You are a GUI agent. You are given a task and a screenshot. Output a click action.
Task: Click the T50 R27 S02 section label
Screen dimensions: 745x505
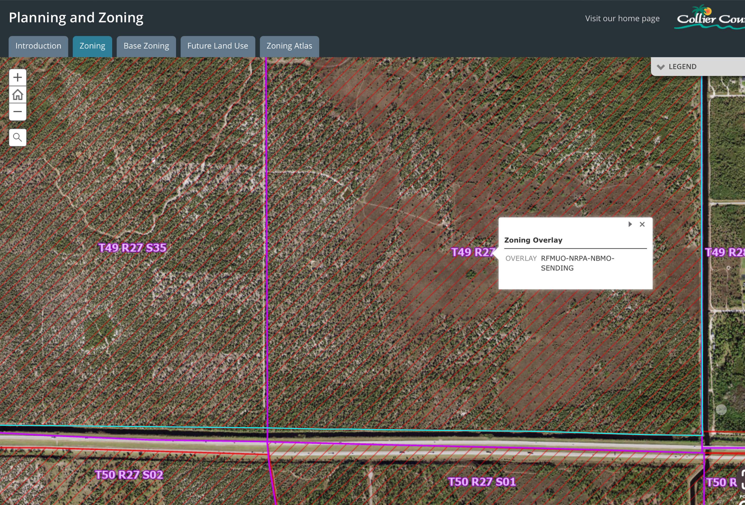click(129, 475)
